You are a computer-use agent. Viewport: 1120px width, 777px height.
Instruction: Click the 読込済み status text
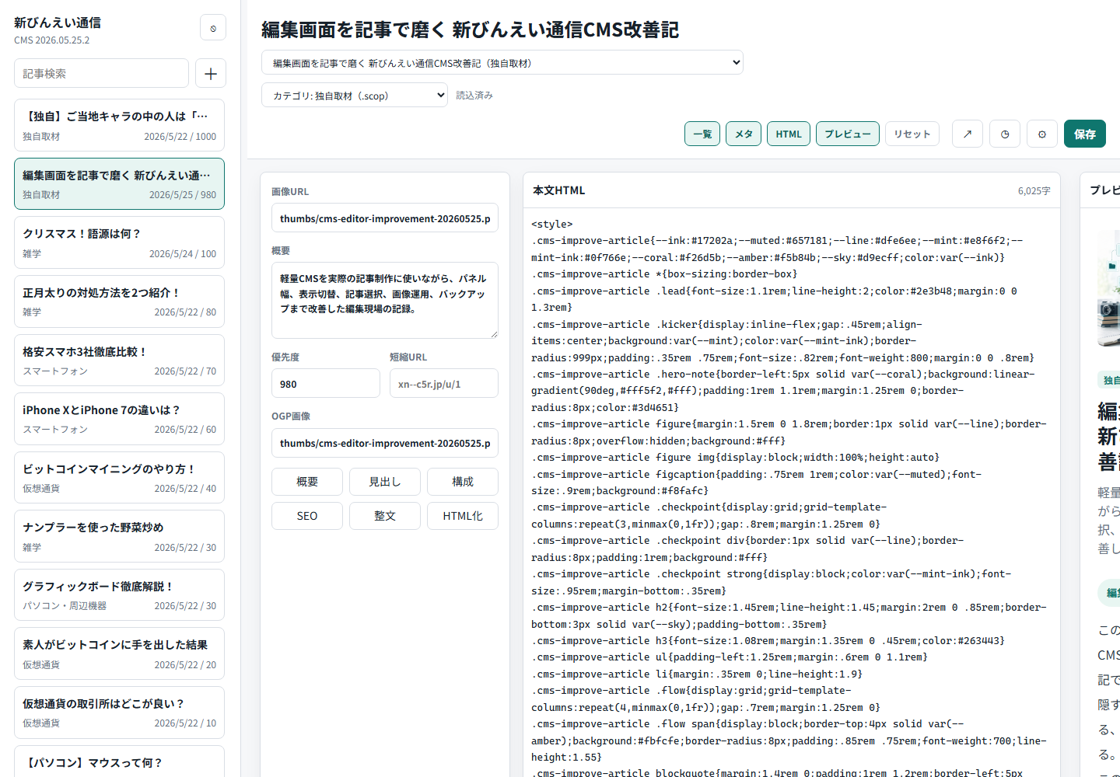474,96
